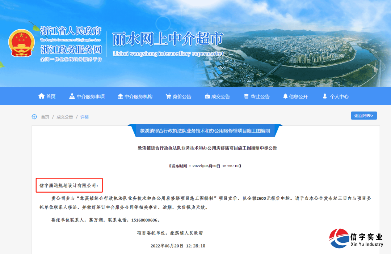Open the 中介服务事项 navigation menu
The height and width of the screenshot is (254, 391).
[91, 96]
